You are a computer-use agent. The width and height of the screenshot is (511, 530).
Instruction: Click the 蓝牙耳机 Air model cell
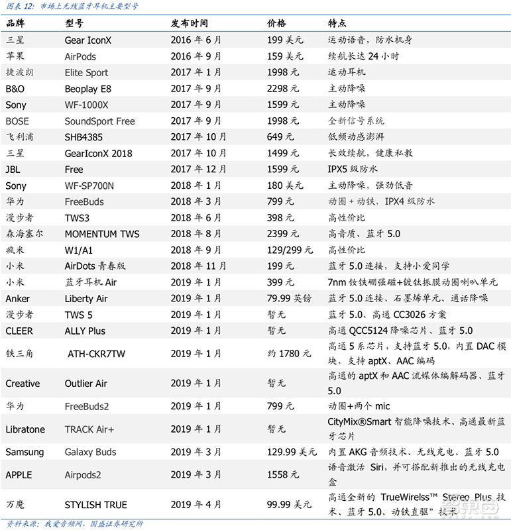[91, 282]
